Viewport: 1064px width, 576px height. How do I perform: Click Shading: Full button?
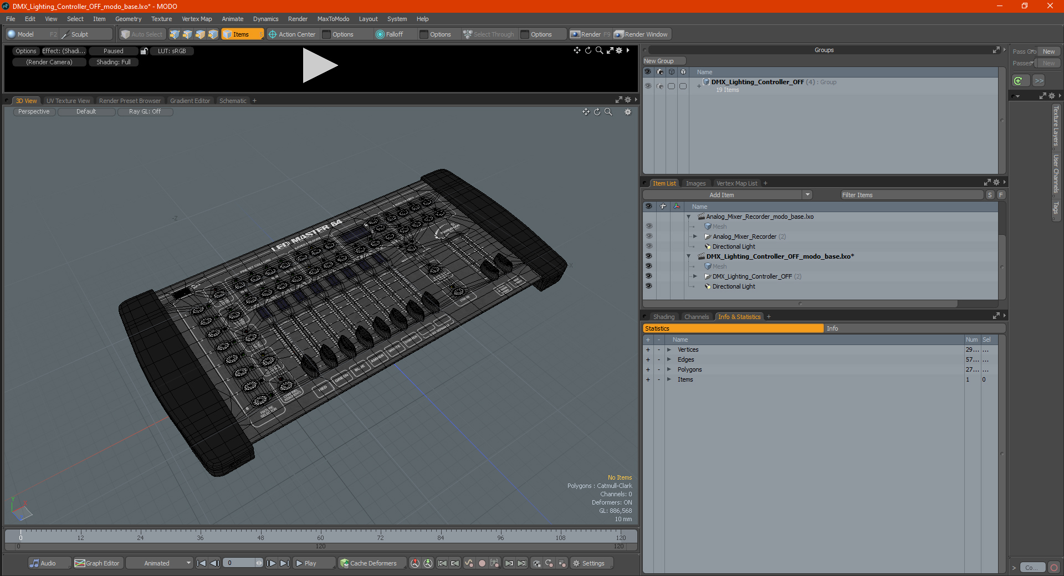114,62
